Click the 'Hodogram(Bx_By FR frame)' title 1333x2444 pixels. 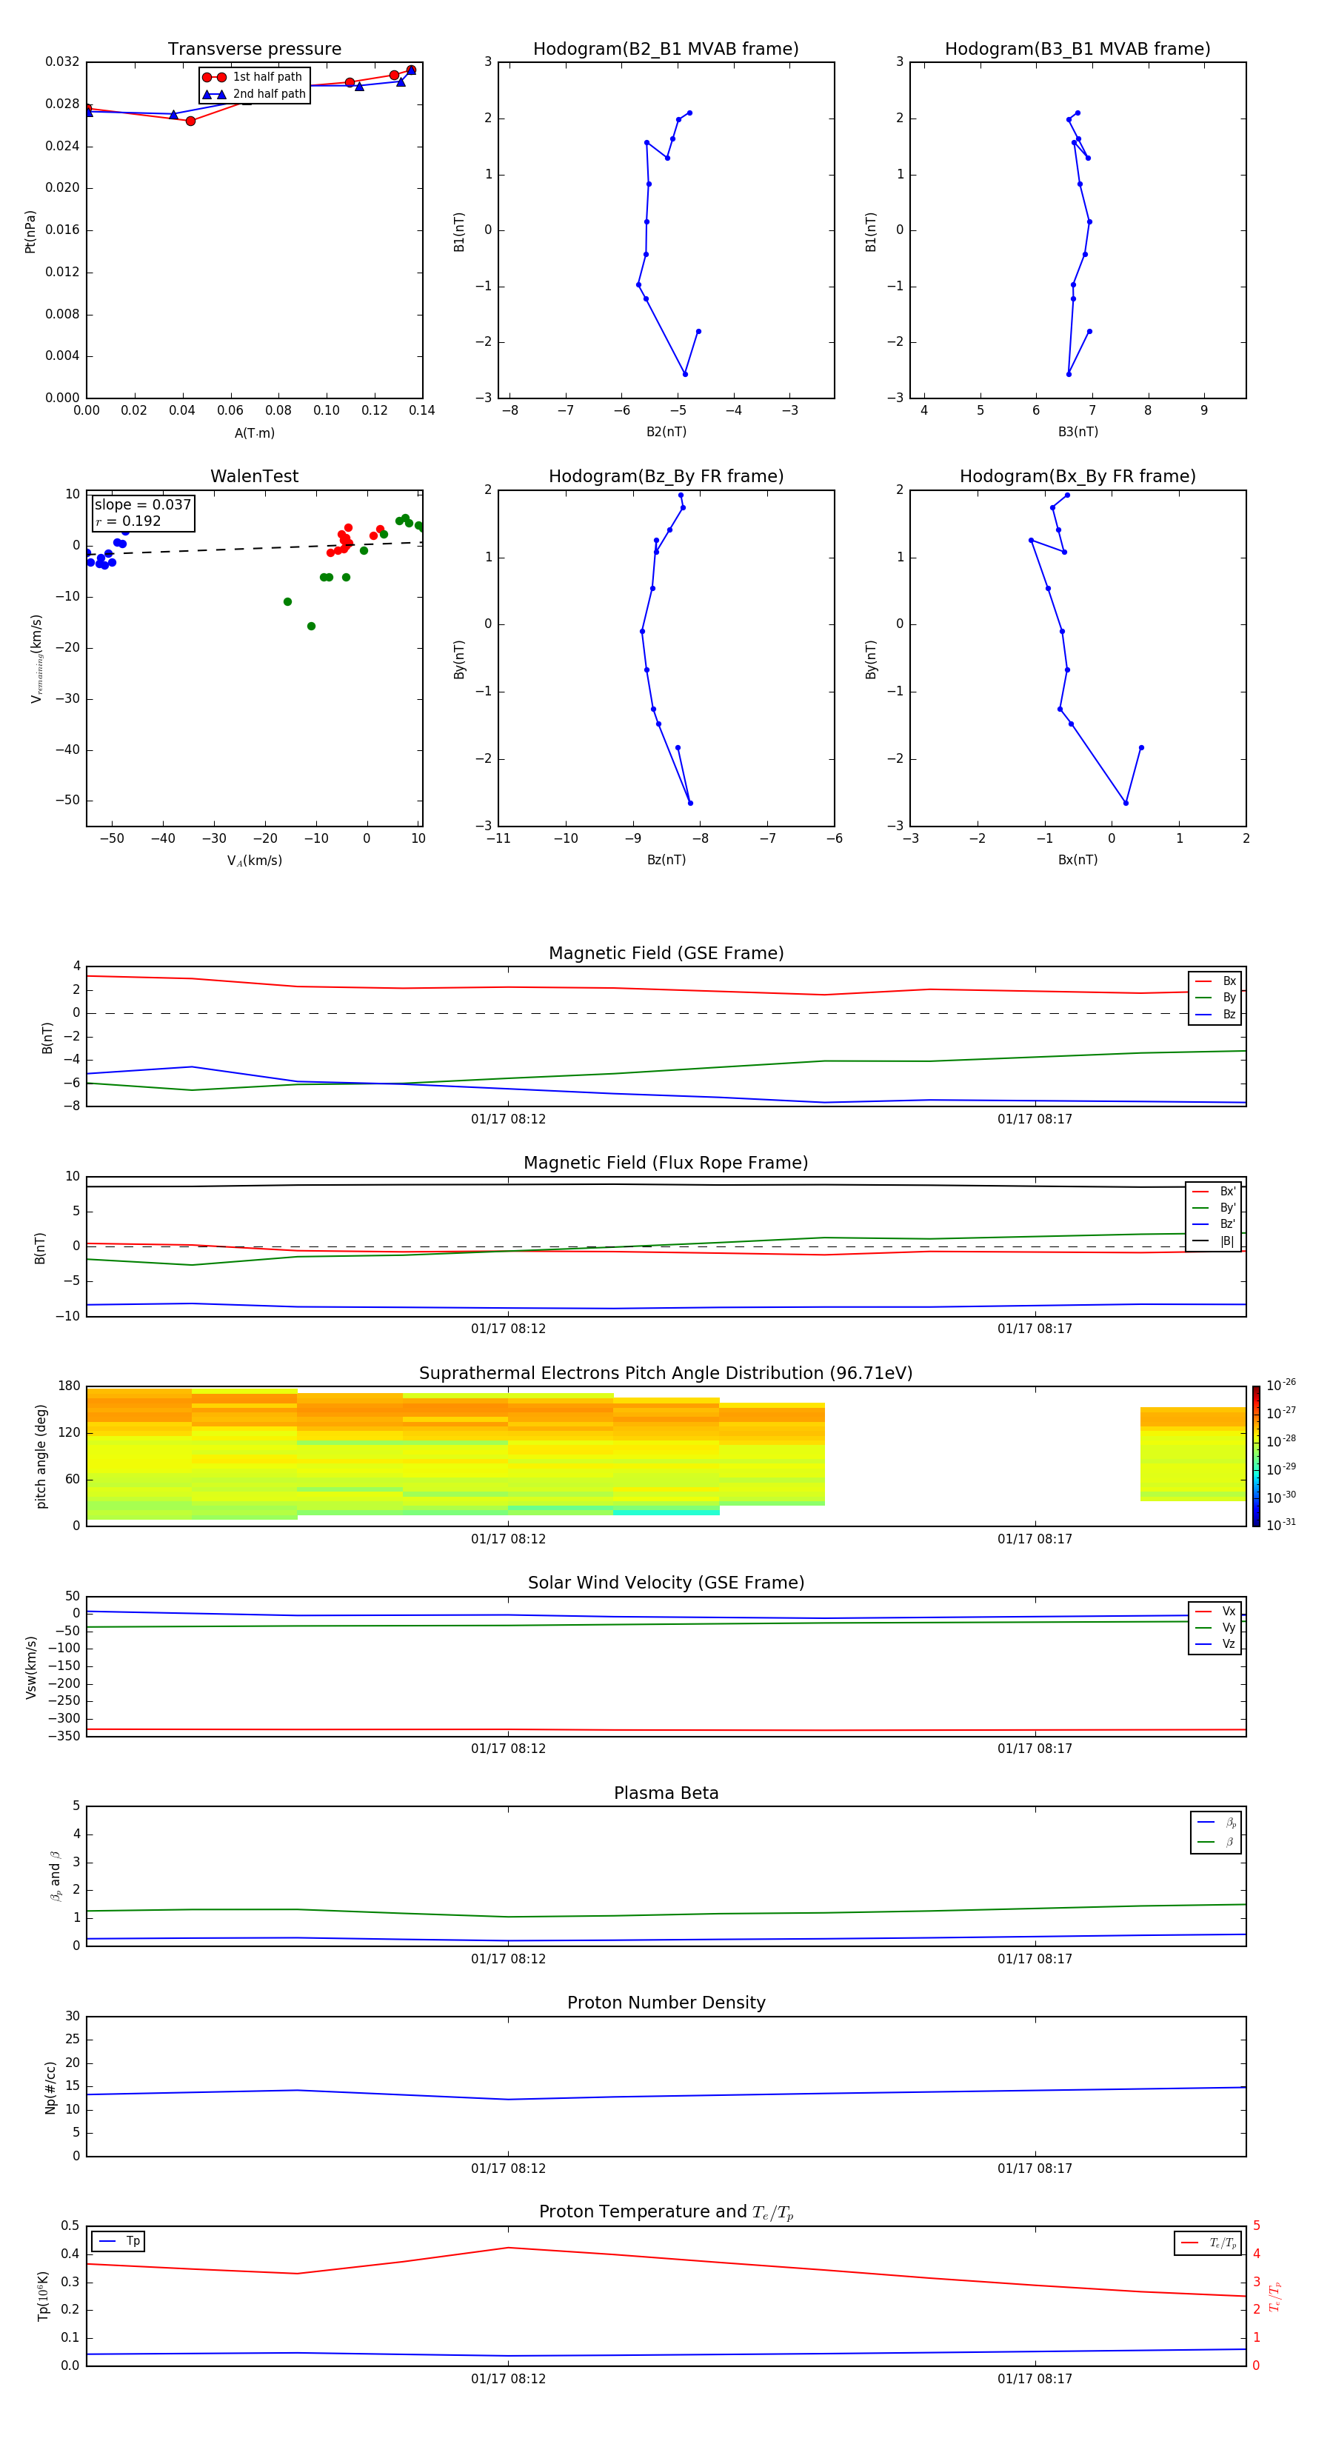(x=1078, y=476)
